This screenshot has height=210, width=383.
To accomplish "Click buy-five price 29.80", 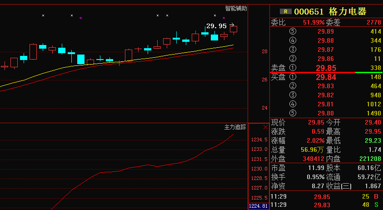I will click(x=326, y=114).
